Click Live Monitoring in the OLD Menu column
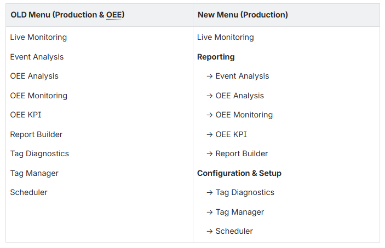The image size is (385, 248). (38, 38)
